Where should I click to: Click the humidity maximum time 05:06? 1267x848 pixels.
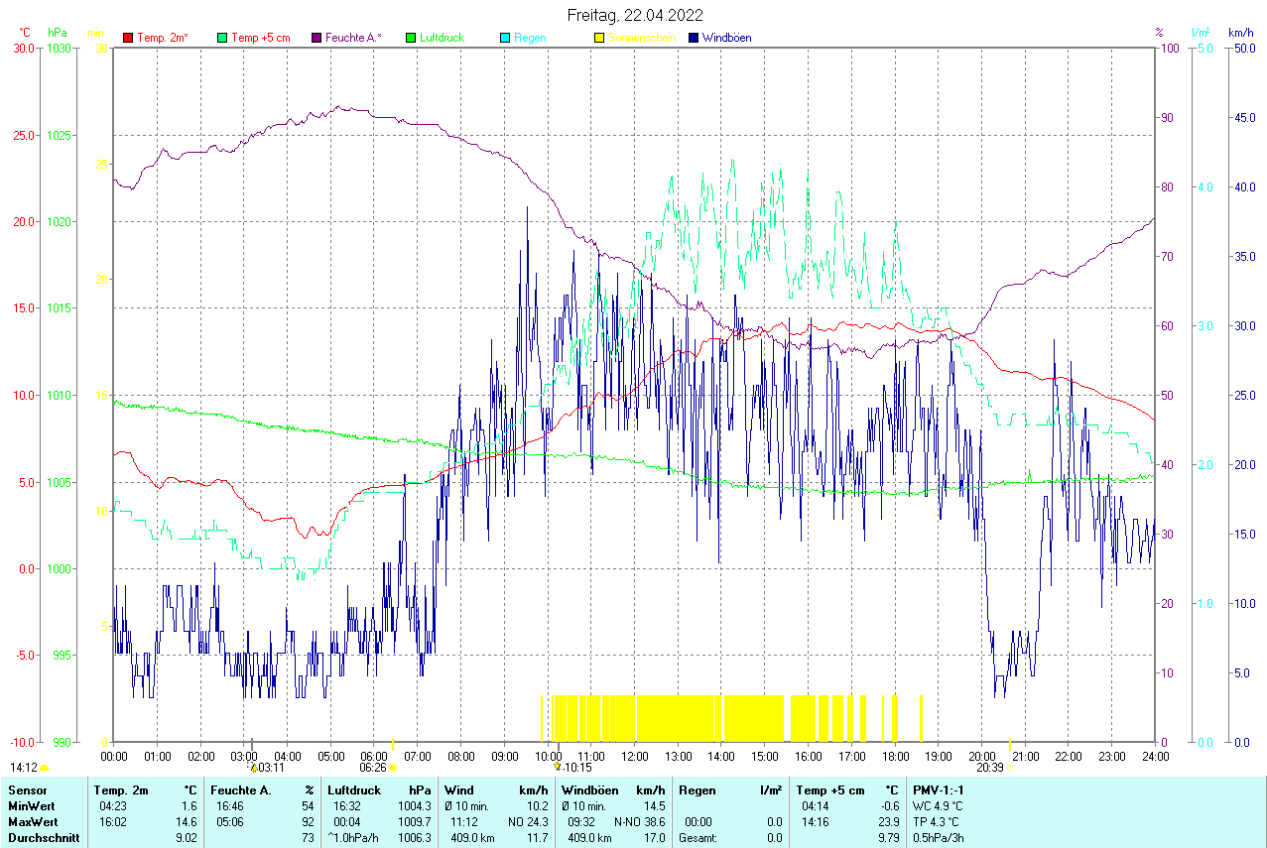(230, 822)
